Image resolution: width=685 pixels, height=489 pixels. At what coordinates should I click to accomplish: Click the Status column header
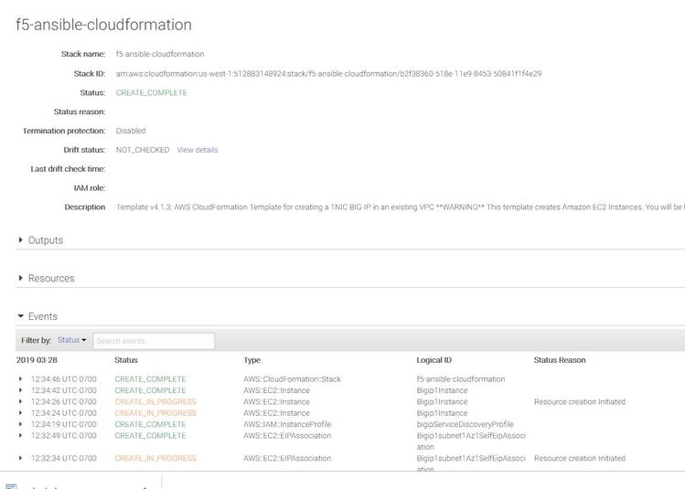pos(126,360)
